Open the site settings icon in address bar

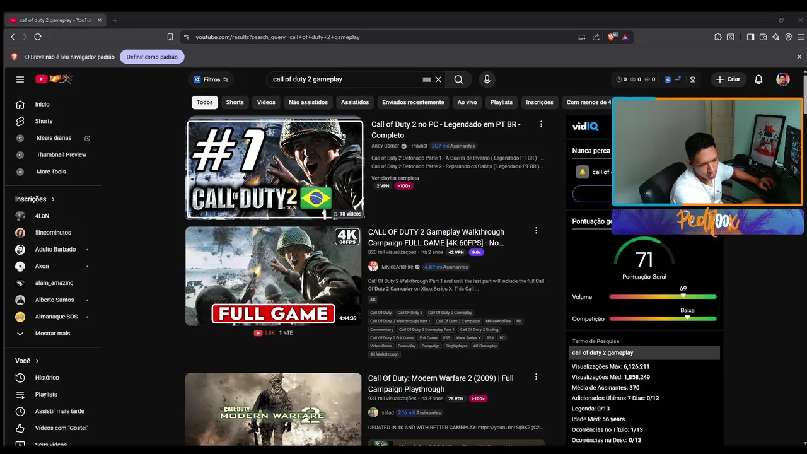pos(186,37)
